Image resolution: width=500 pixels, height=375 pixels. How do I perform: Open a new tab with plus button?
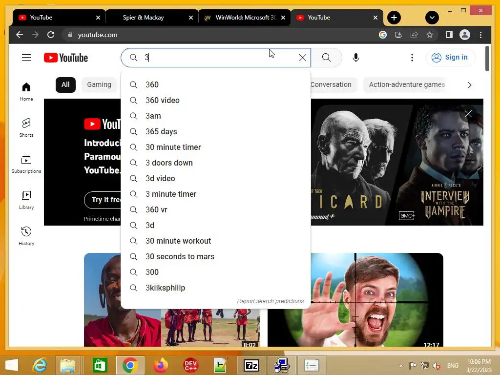point(394,18)
